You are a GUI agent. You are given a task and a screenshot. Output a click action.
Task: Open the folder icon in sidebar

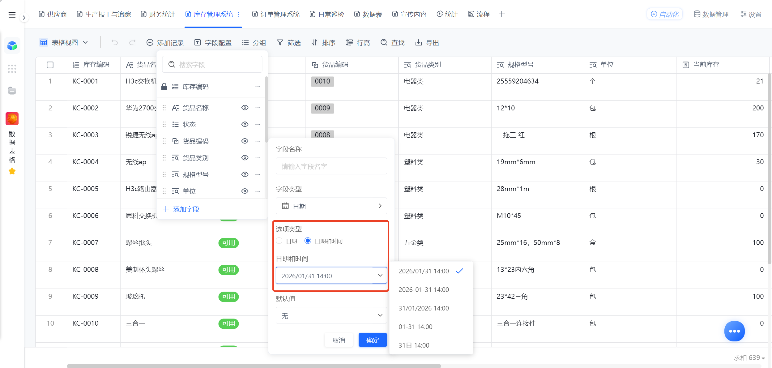[12, 91]
